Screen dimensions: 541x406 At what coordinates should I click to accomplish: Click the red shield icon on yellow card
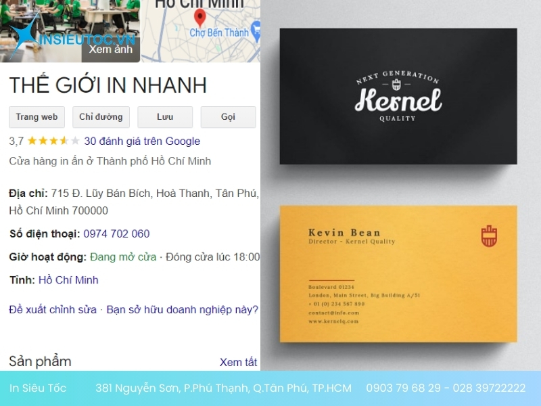pyautogui.click(x=488, y=235)
